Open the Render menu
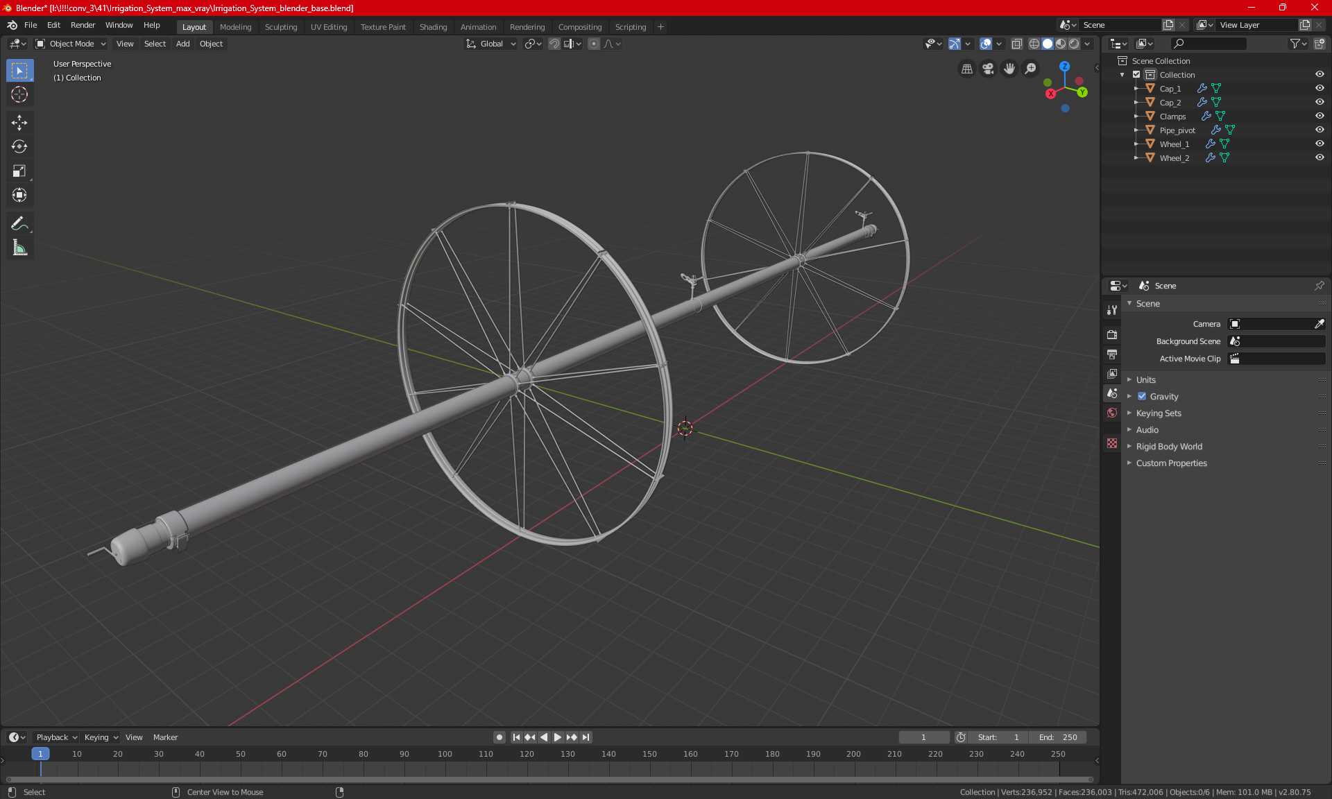Image resolution: width=1332 pixels, height=799 pixels. point(83,25)
